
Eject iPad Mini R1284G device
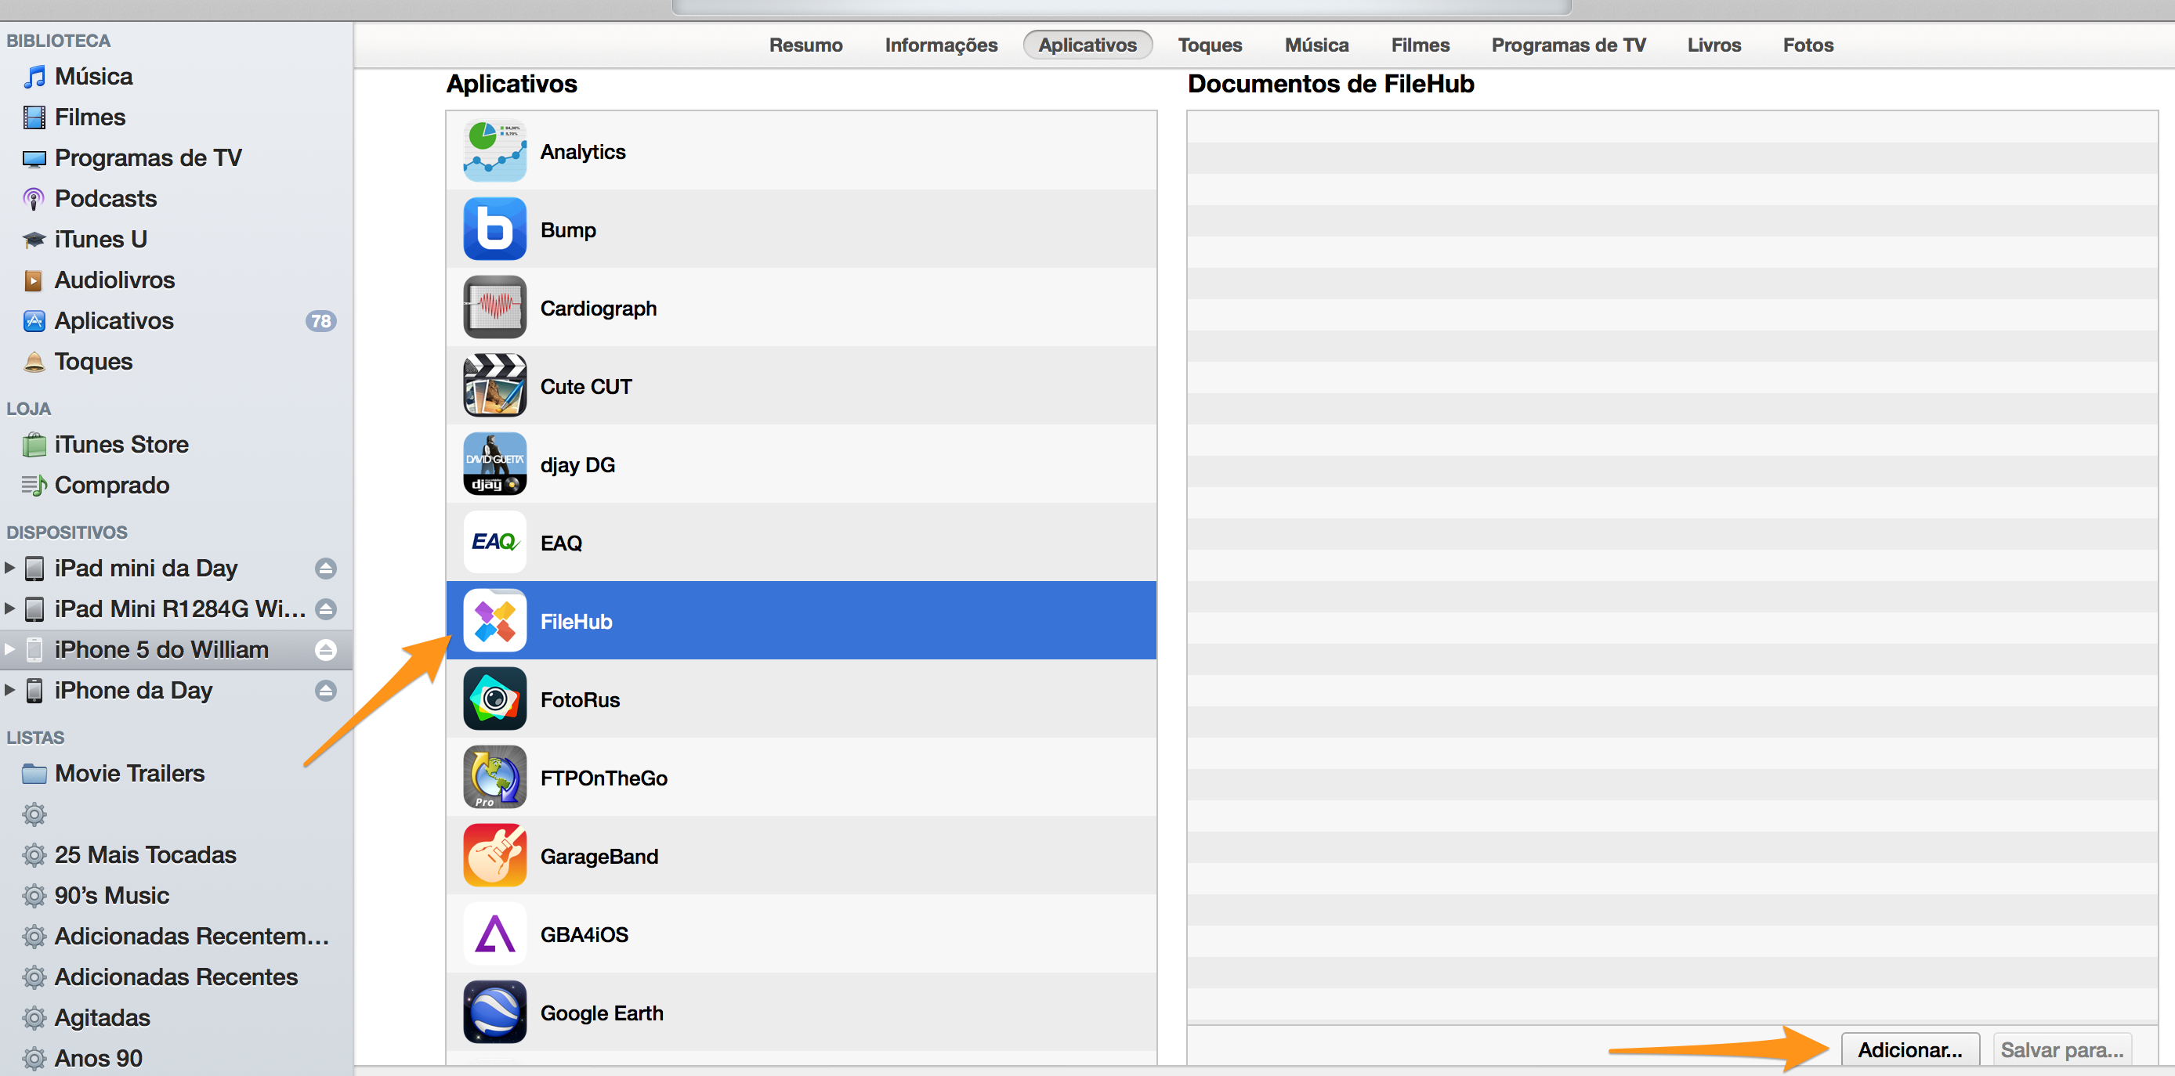(x=326, y=608)
